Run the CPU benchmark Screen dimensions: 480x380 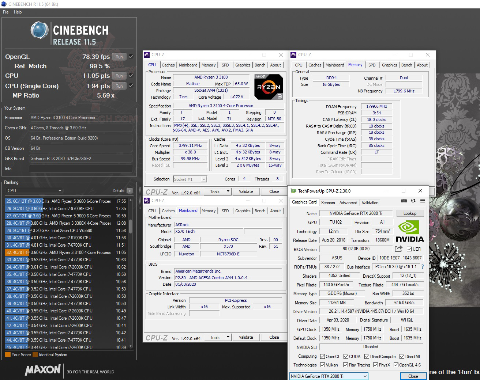(119, 76)
